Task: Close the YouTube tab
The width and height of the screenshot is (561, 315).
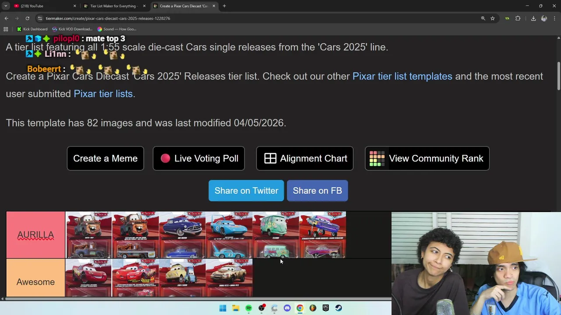Action: pos(75,6)
